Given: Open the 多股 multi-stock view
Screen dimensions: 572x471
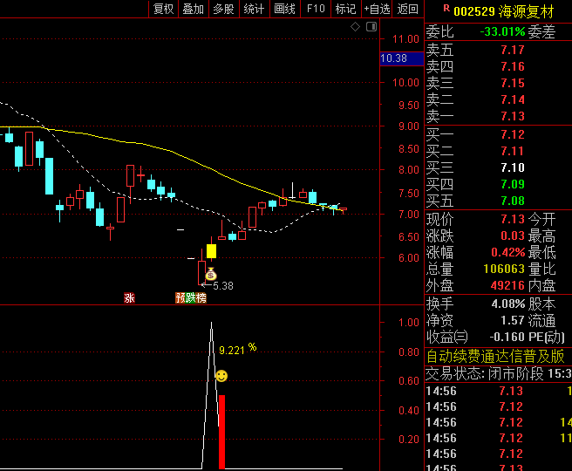Looking at the screenshot, I should coord(223,9).
